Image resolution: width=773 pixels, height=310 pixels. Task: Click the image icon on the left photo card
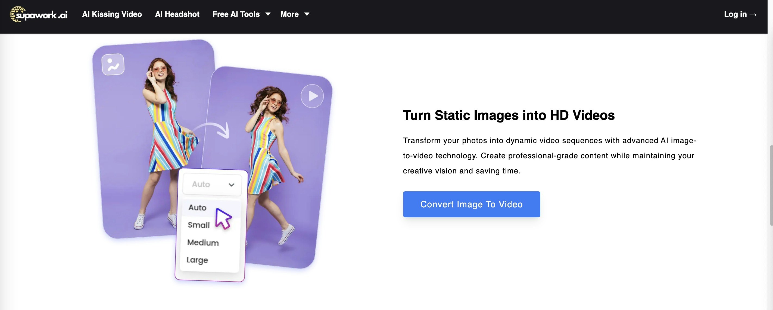pyautogui.click(x=113, y=64)
